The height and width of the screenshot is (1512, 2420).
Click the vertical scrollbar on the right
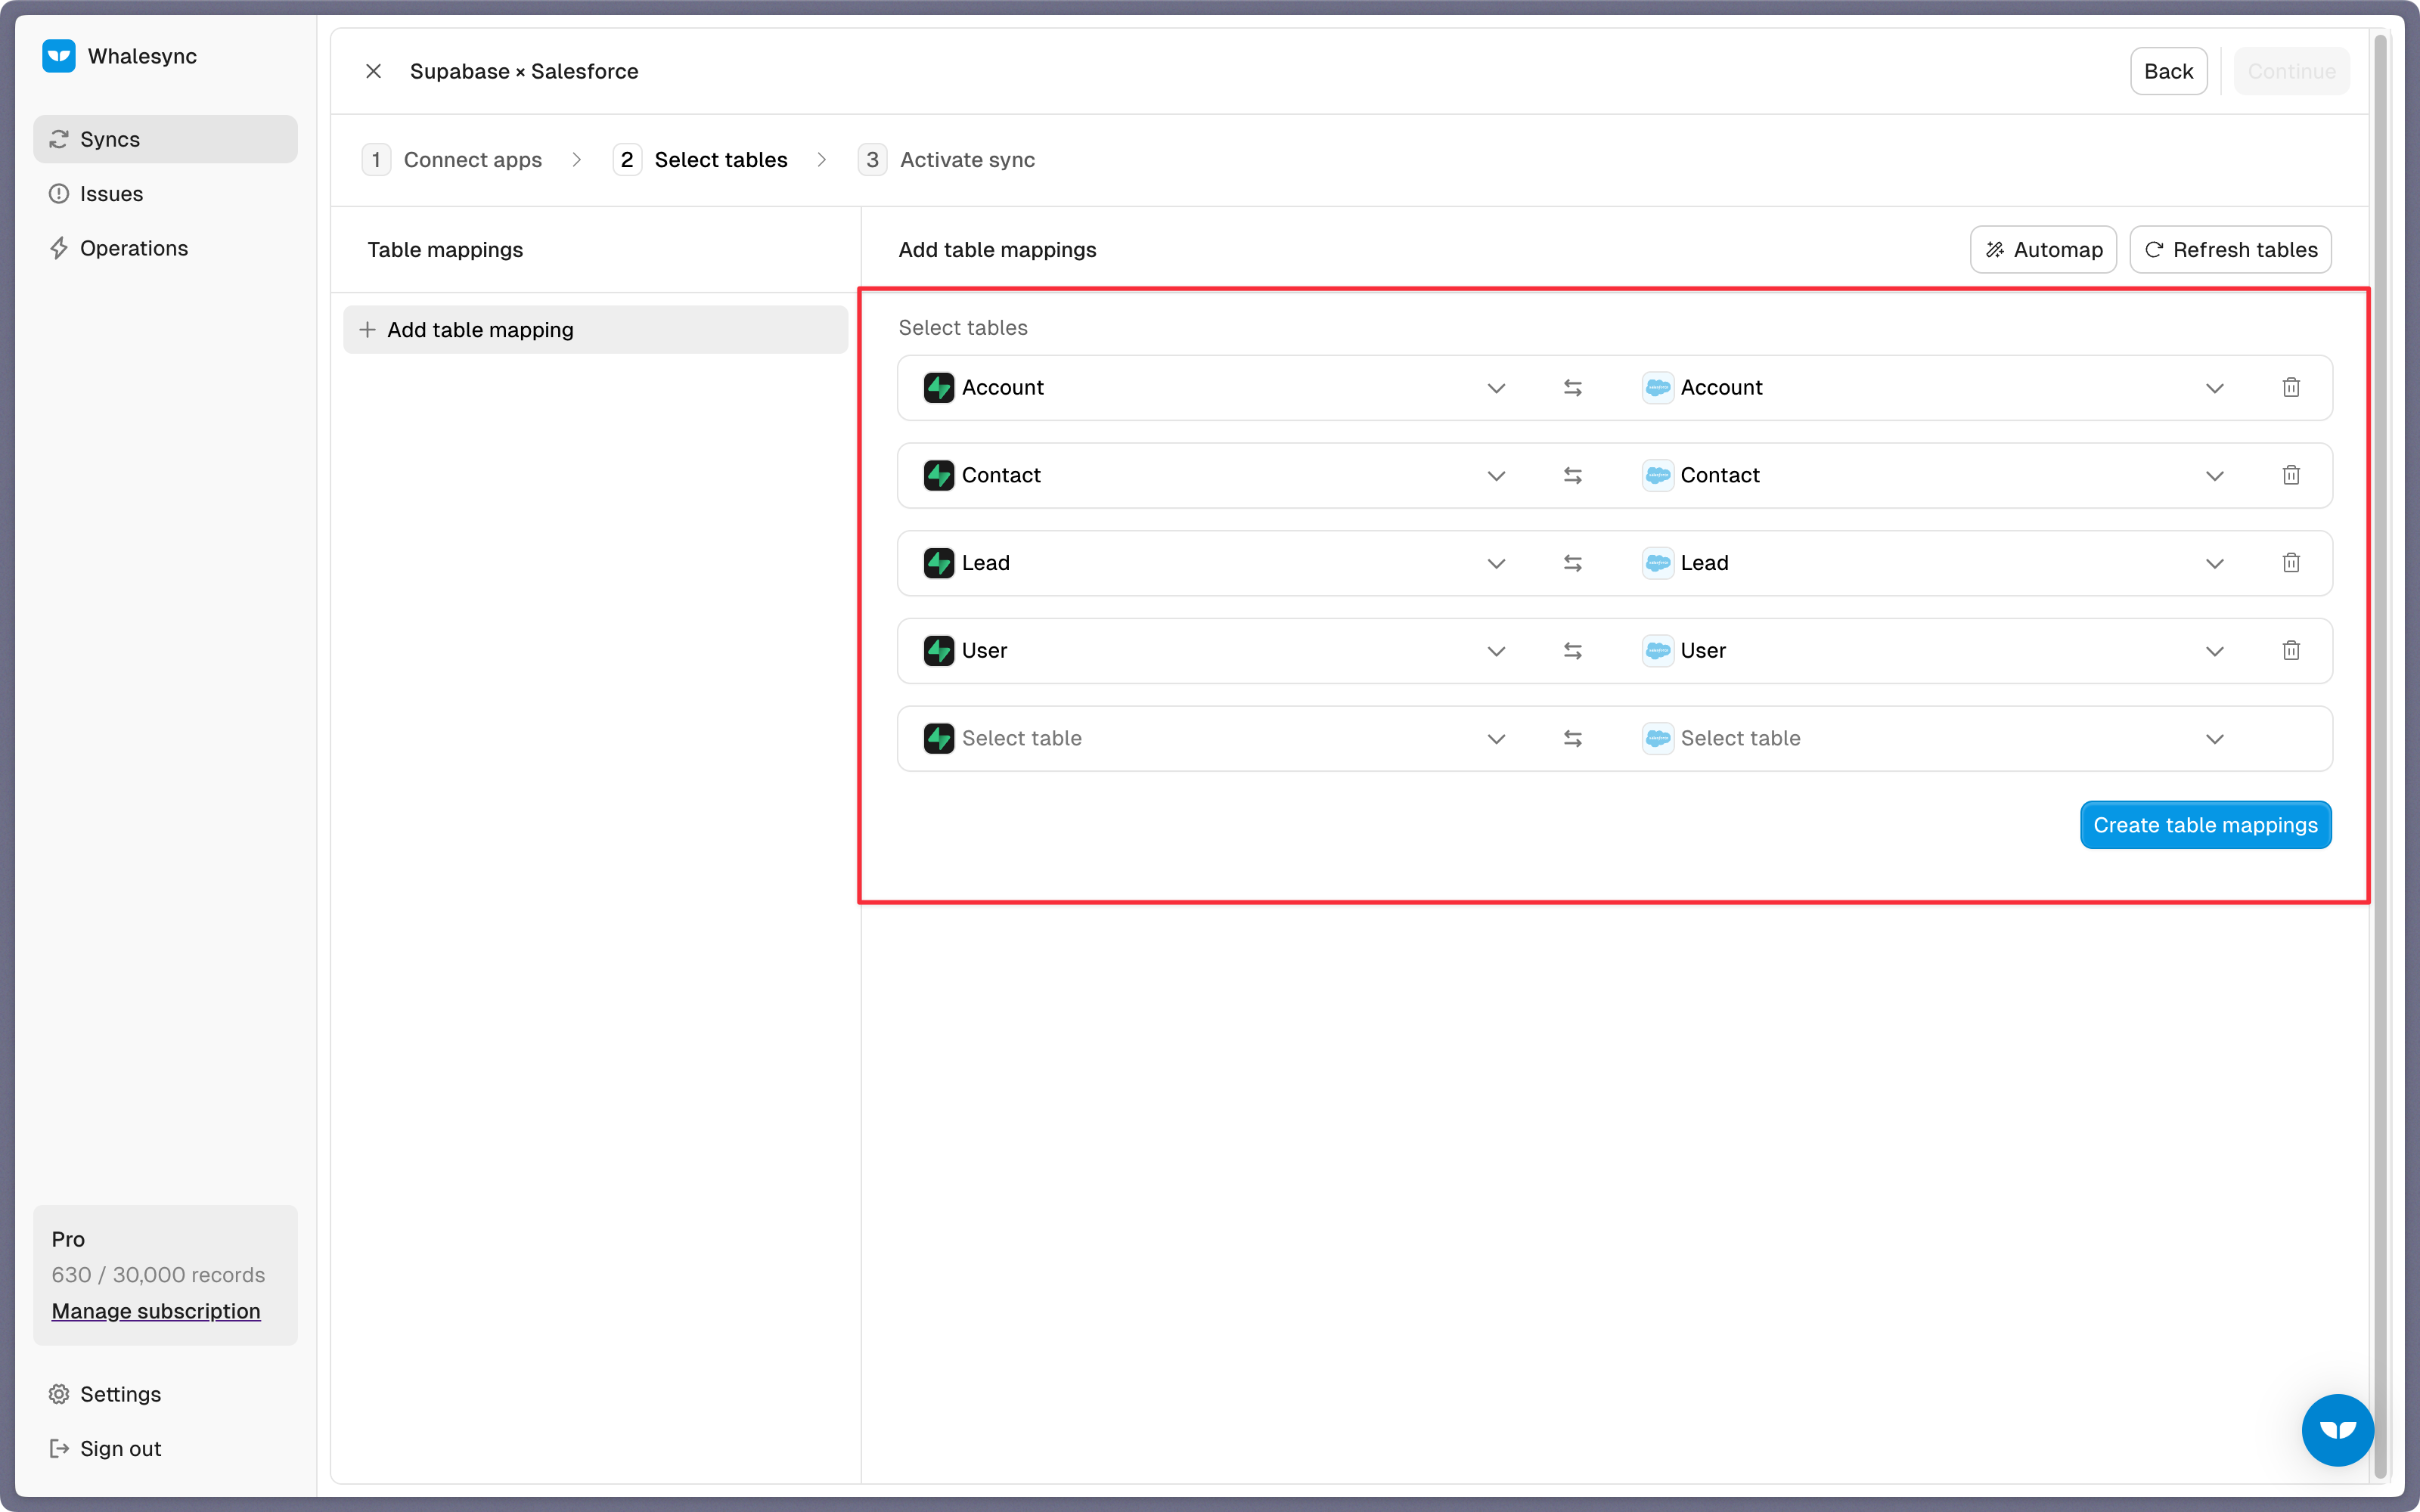2380,755
